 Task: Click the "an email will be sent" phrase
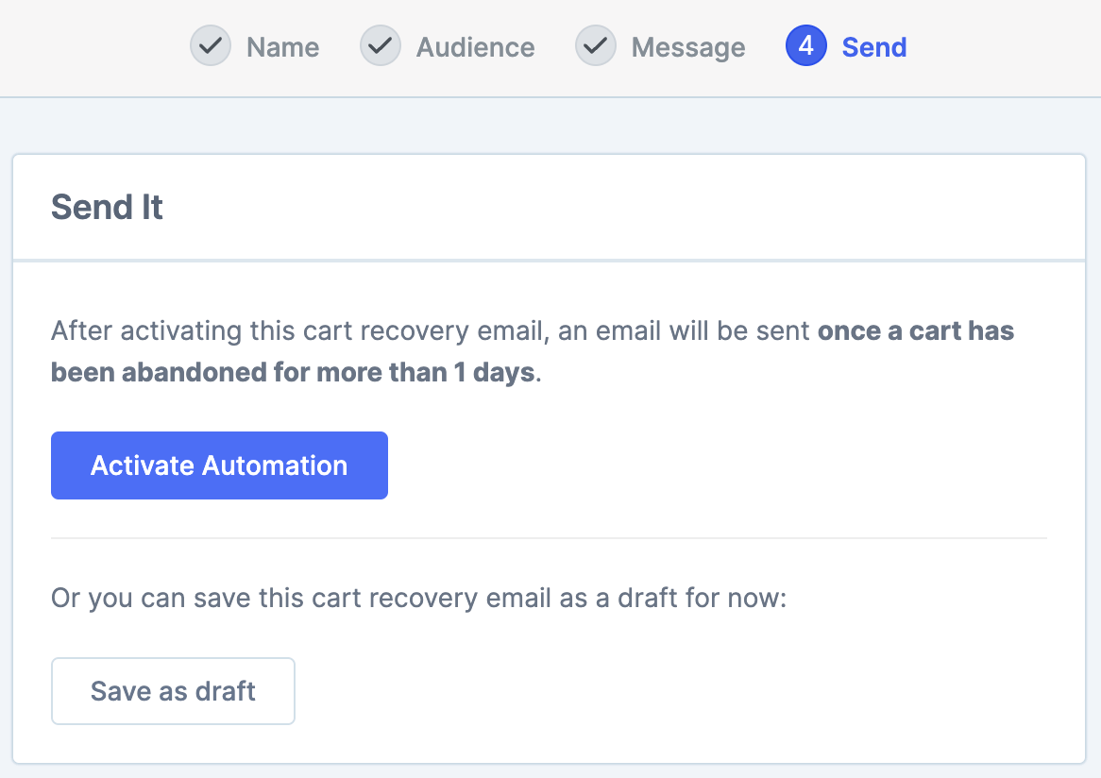click(x=684, y=331)
